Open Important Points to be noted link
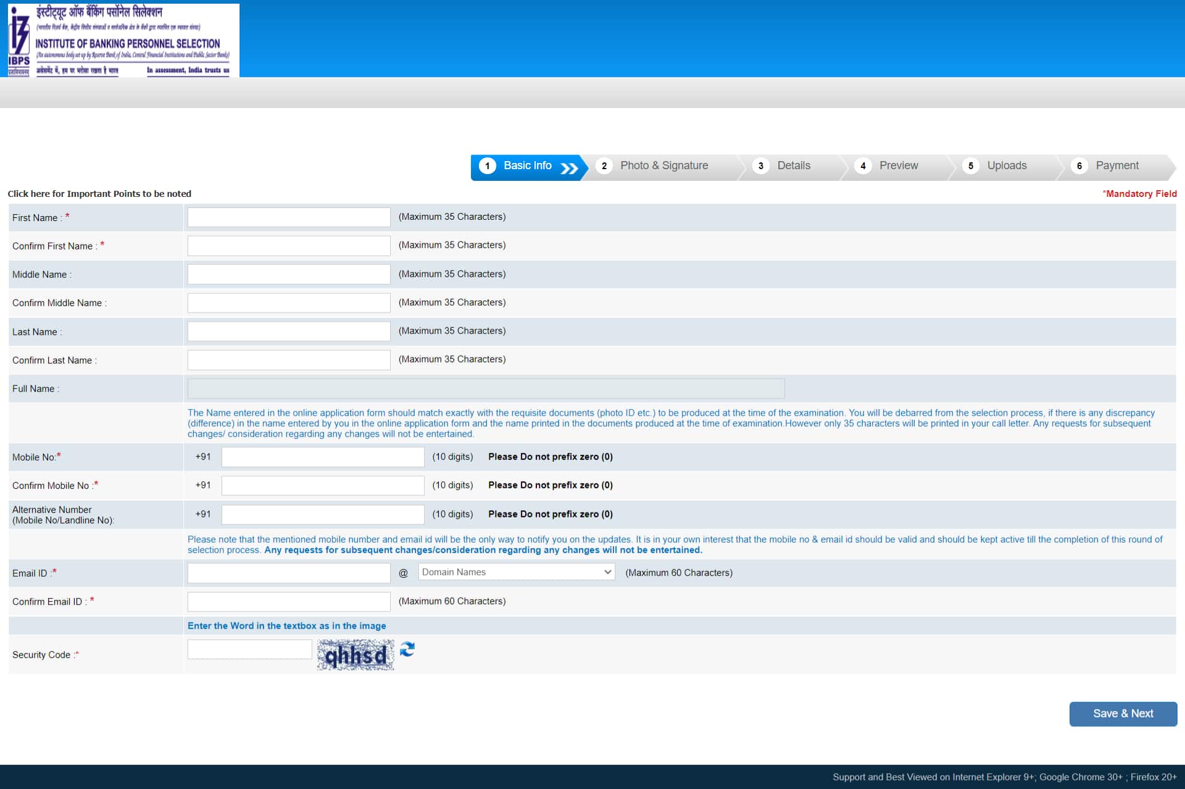This screenshot has width=1185, height=789. (x=99, y=194)
